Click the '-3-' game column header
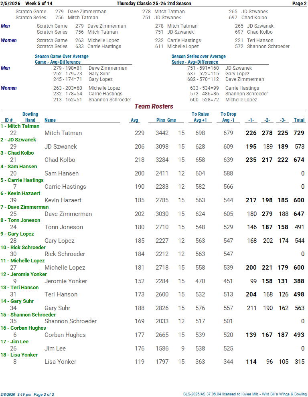This screenshot has width=308, height=397. pos(283,120)
